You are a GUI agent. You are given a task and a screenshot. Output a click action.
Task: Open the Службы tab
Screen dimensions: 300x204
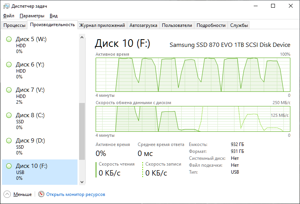239,25
